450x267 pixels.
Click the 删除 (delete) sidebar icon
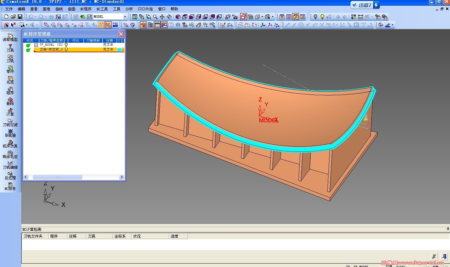(10, 101)
